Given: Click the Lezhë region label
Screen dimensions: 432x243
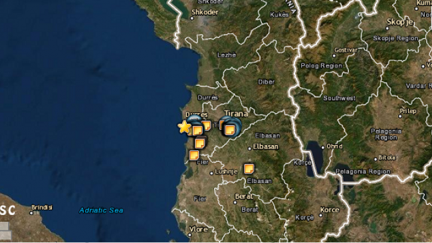Looking at the screenshot, I should [x=227, y=55].
